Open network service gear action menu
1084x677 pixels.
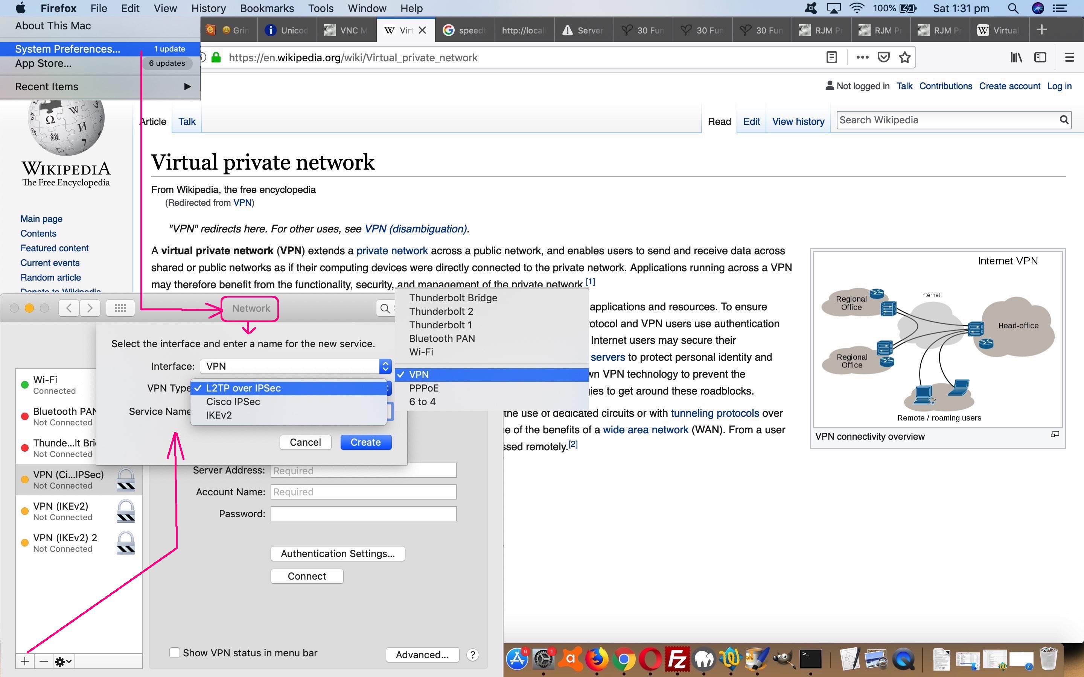point(63,661)
